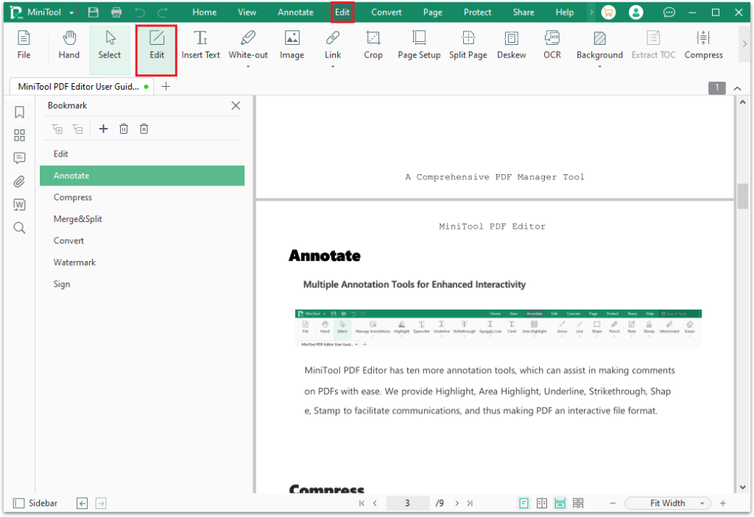Open the Home tab

205,13
